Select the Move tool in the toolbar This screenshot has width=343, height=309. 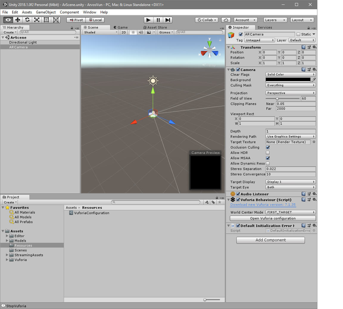18,20
